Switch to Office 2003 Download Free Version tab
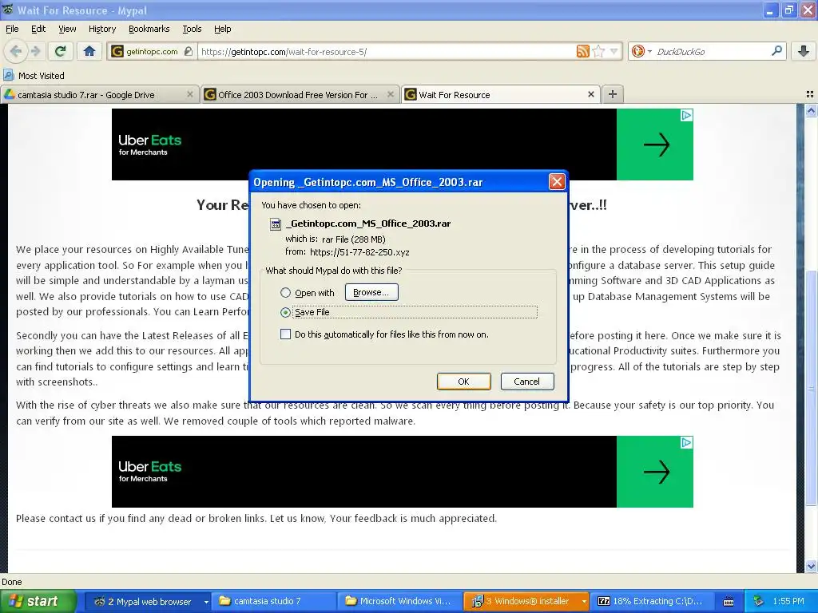The image size is (818, 613). click(x=300, y=94)
